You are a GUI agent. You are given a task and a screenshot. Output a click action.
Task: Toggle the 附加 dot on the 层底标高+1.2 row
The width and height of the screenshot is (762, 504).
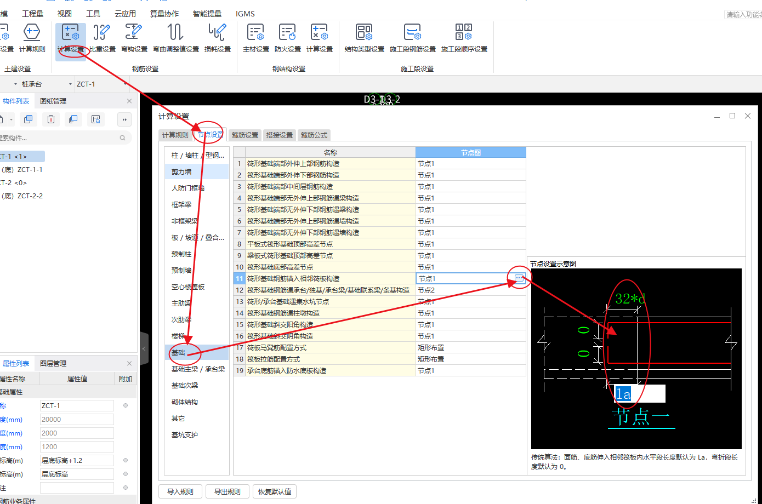(x=126, y=460)
